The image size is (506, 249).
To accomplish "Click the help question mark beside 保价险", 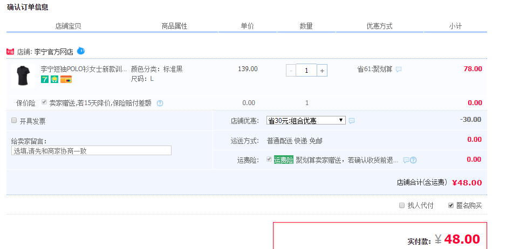I will click(160, 103).
